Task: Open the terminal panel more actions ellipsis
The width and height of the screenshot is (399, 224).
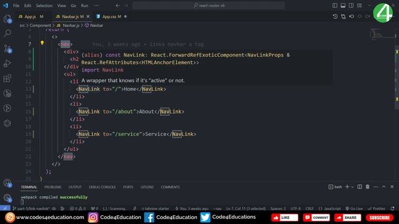Action: (x=375, y=187)
